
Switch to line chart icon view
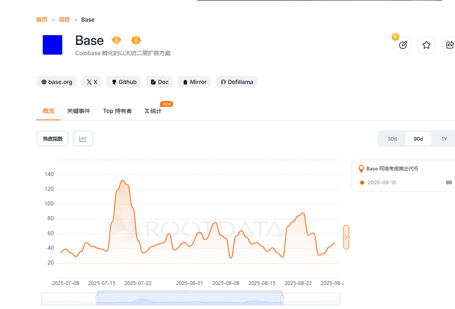[x=83, y=139]
